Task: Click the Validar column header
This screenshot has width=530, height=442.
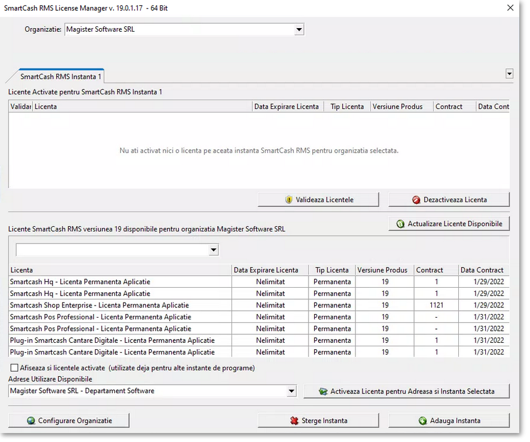Action: click(x=20, y=107)
